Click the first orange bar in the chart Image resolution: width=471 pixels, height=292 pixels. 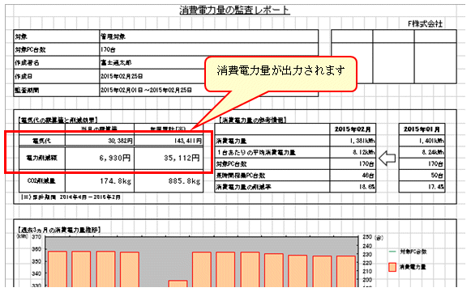point(58,269)
